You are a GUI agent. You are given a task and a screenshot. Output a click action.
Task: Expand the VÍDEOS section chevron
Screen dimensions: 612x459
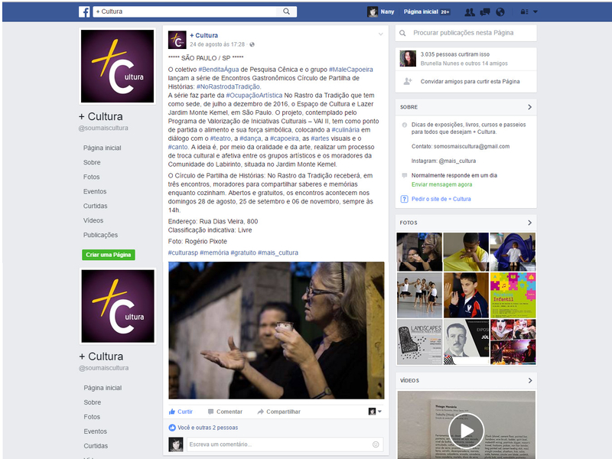pos(529,380)
